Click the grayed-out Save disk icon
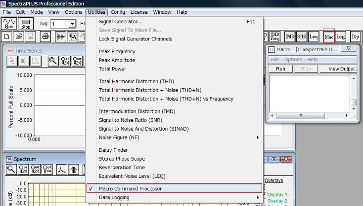Screen dimensions: 363x206 30,36
